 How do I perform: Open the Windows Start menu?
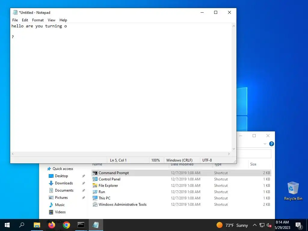(7, 225)
